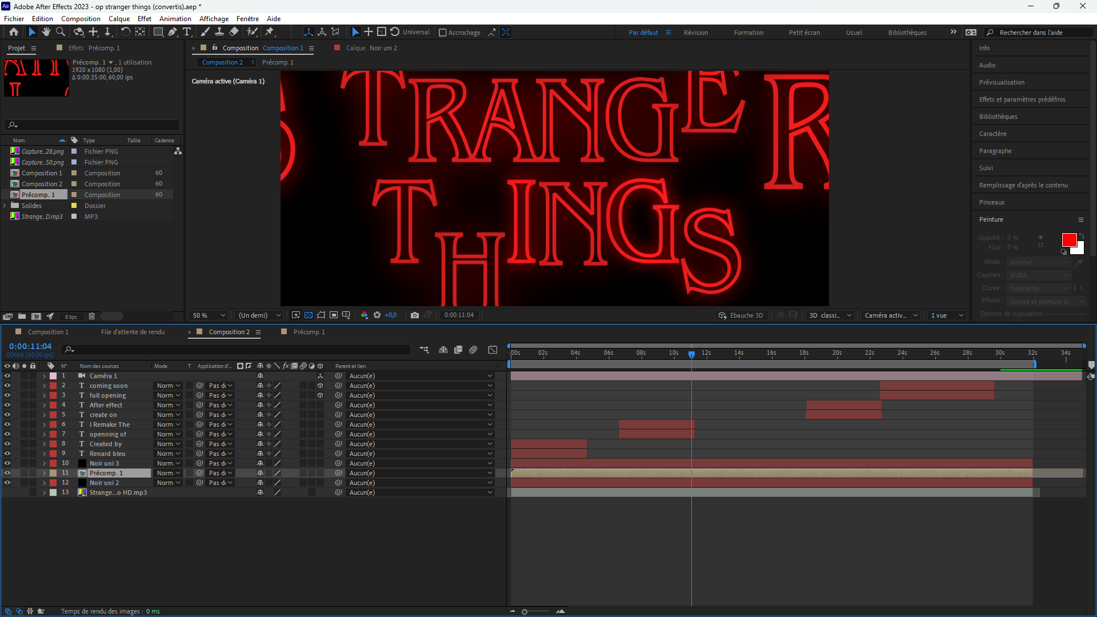Open the Caméra active view dropdown

[891, 315]
